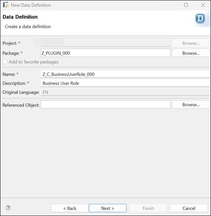Click the 'New Data Definition' window title
The image size is (211, 216).
coord(31,5)
